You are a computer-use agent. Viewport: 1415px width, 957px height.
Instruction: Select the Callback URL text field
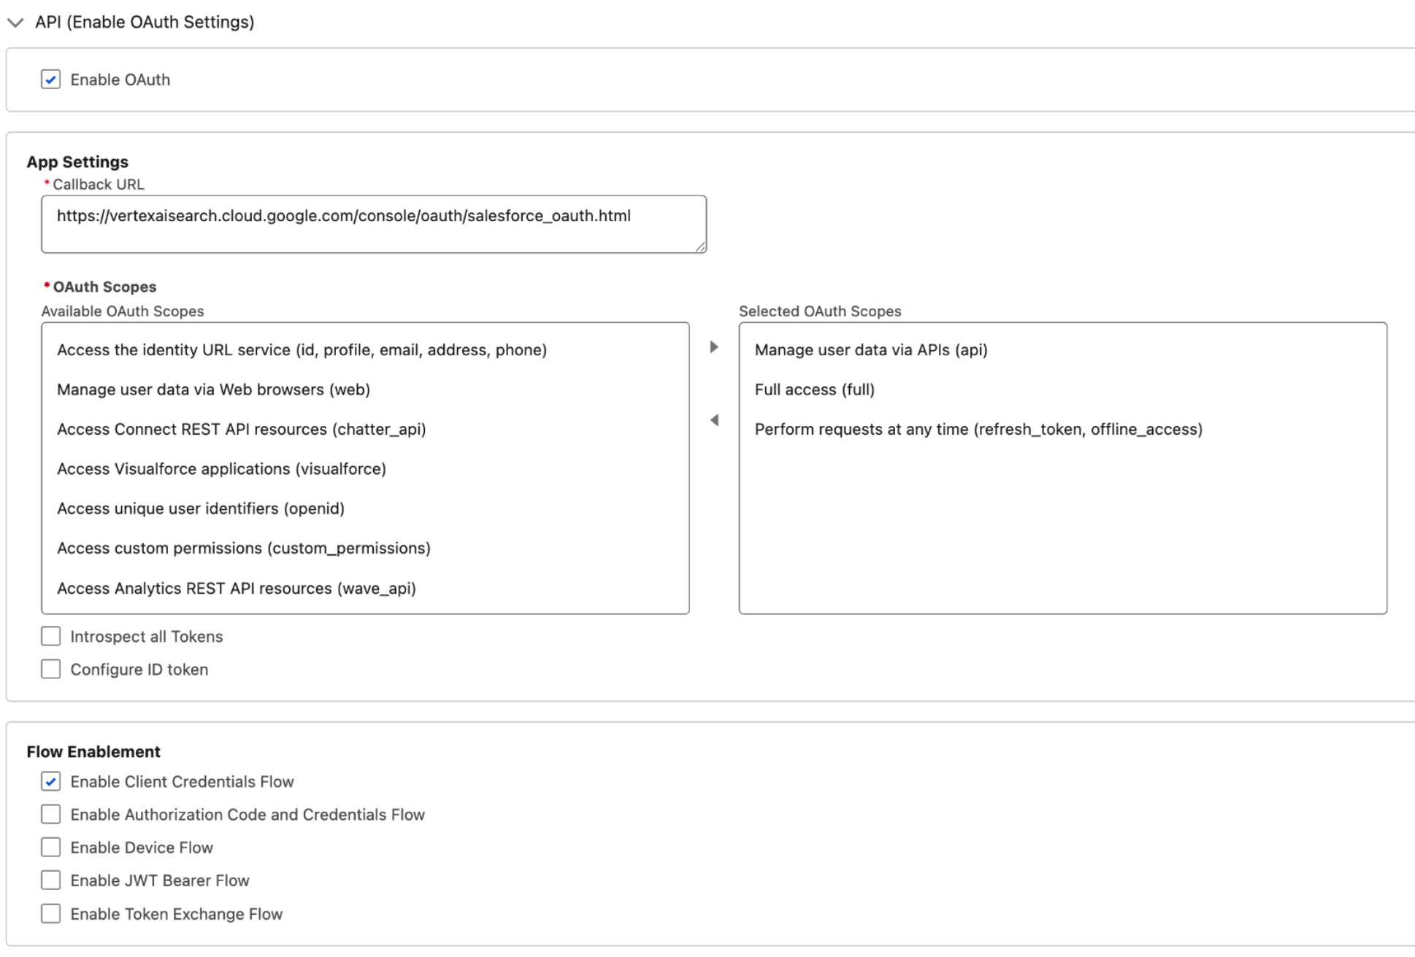(372, 223)
